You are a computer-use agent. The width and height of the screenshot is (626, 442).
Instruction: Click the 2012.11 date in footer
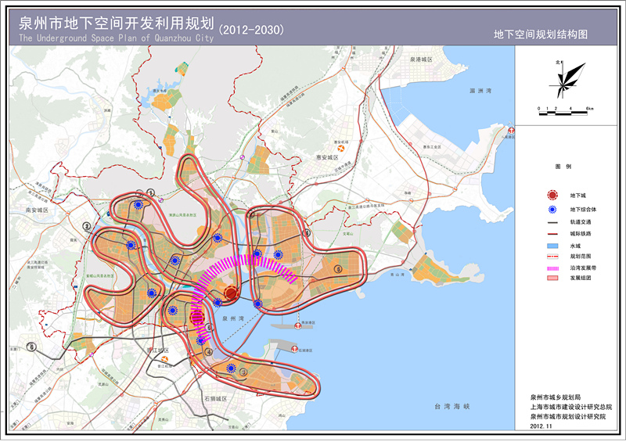coord(541,426)
